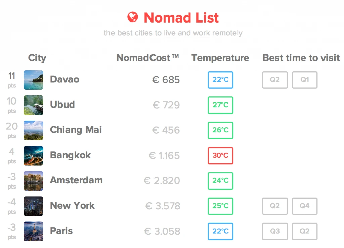
Task: Select the New York night thumbnail
Action: (33, 206)
